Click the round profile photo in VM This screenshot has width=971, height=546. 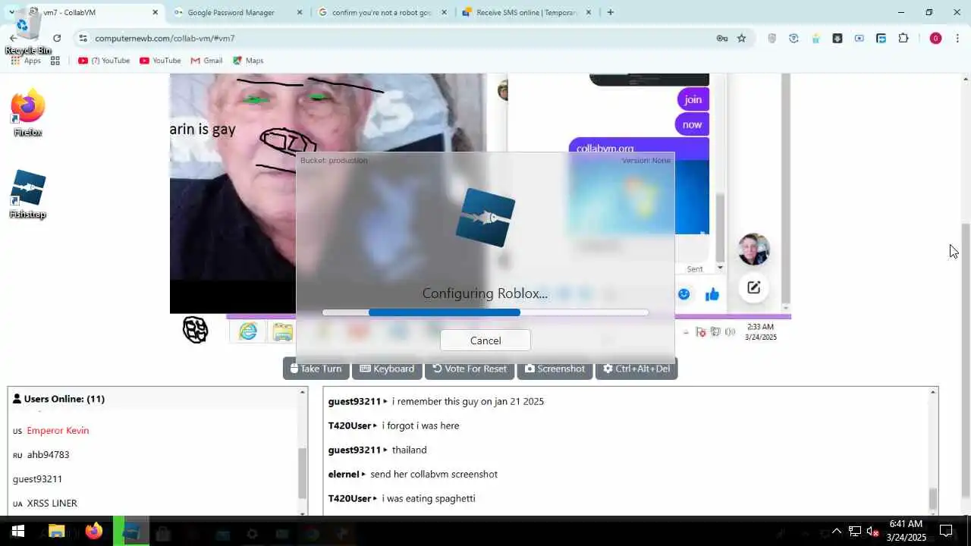(x=754, y=249)
